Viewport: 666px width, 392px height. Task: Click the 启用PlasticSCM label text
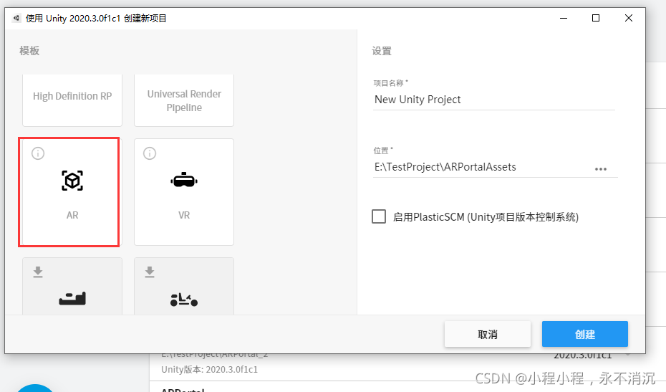486,217
